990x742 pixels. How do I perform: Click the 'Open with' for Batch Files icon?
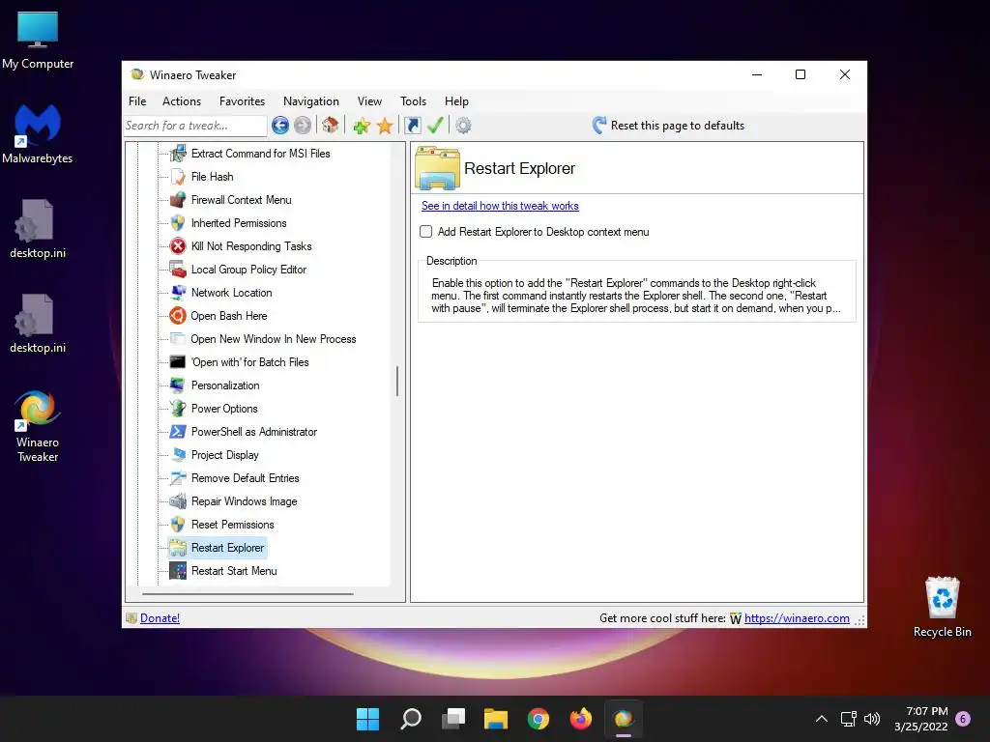(x=179, y=362)
